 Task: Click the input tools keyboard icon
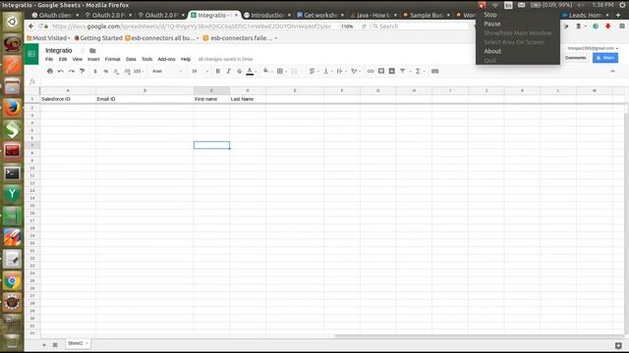(434, 71)
